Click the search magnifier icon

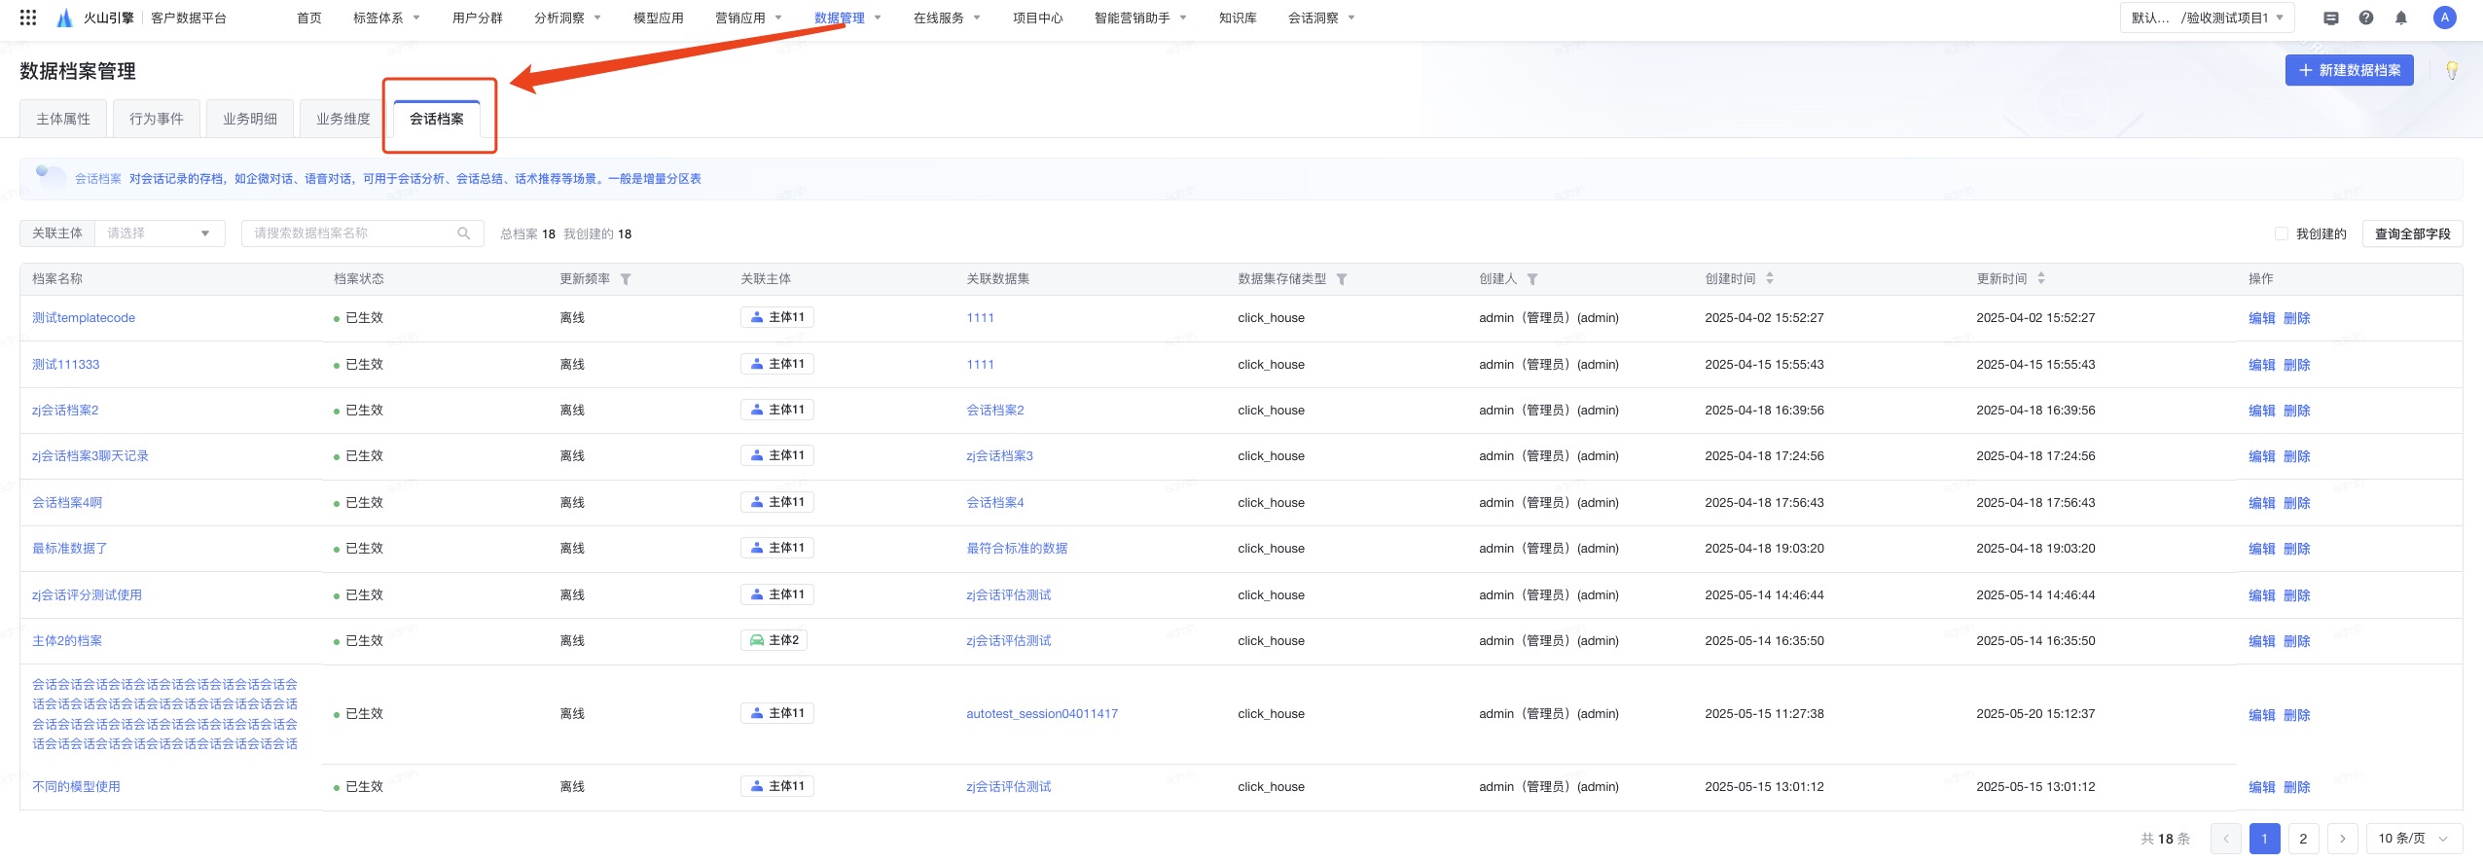[464, 233]
